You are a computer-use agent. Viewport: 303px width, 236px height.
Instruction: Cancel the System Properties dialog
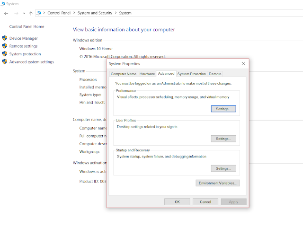[205, 202]
